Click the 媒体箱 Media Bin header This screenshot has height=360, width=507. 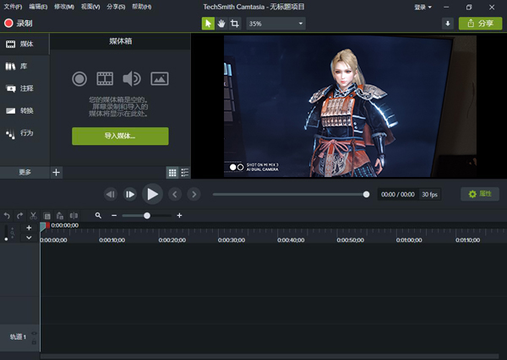120,41
